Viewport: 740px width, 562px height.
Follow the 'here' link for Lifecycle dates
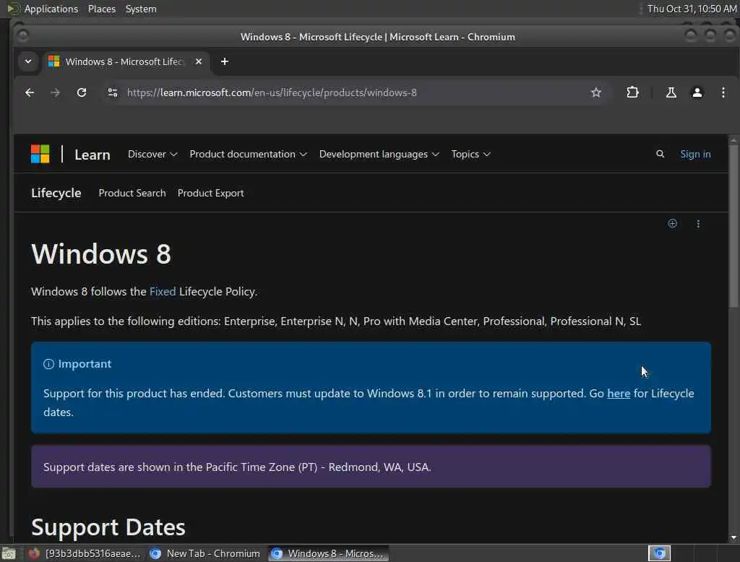tap(619, 394)
